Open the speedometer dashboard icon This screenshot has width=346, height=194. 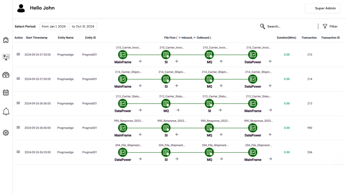coord(5,75)
